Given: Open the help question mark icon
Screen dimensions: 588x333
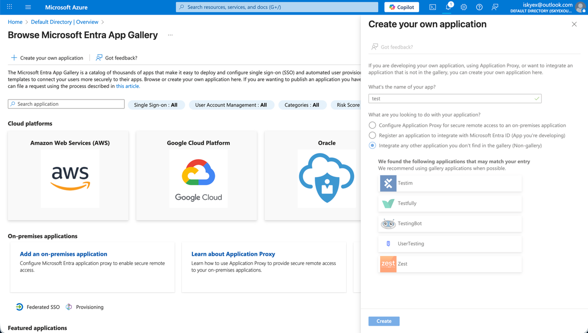Looking at the screenshot, I should pyautogui.click(x=479, y=7).
